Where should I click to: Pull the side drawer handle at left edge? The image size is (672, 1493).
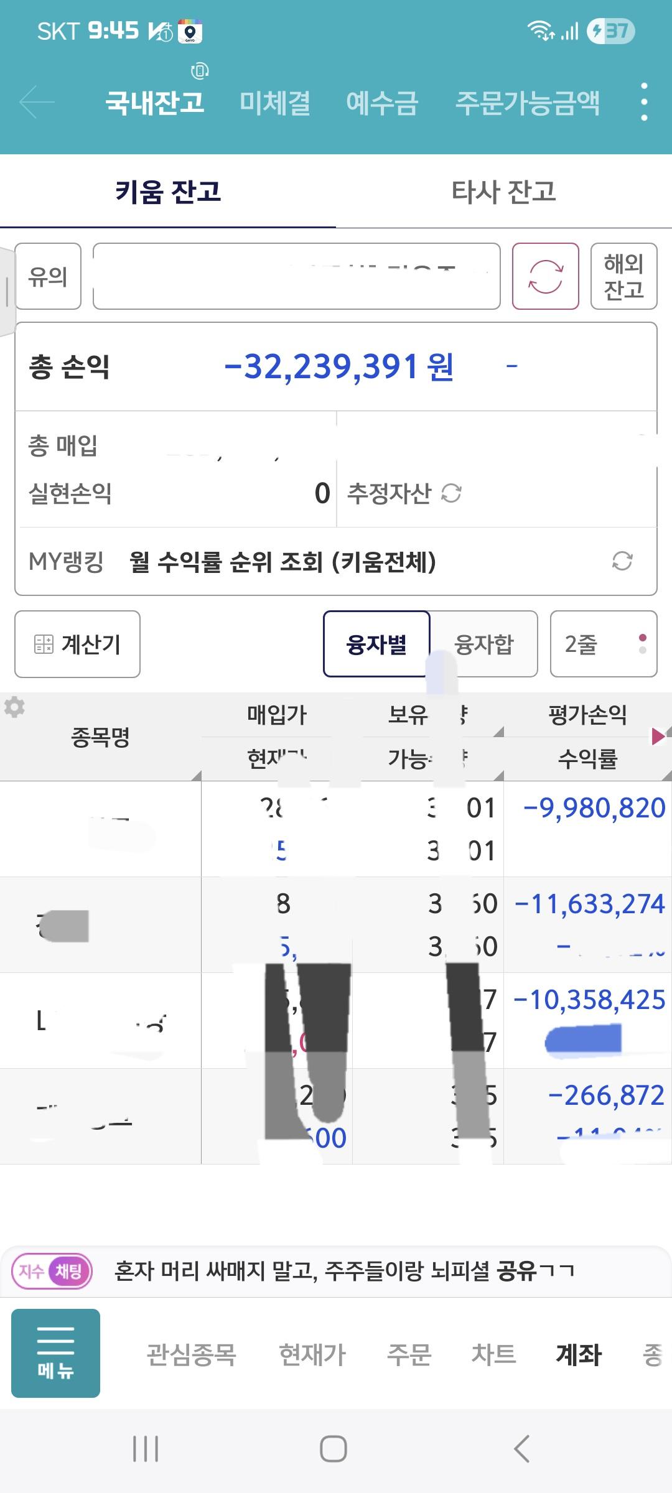pos(7,291)
